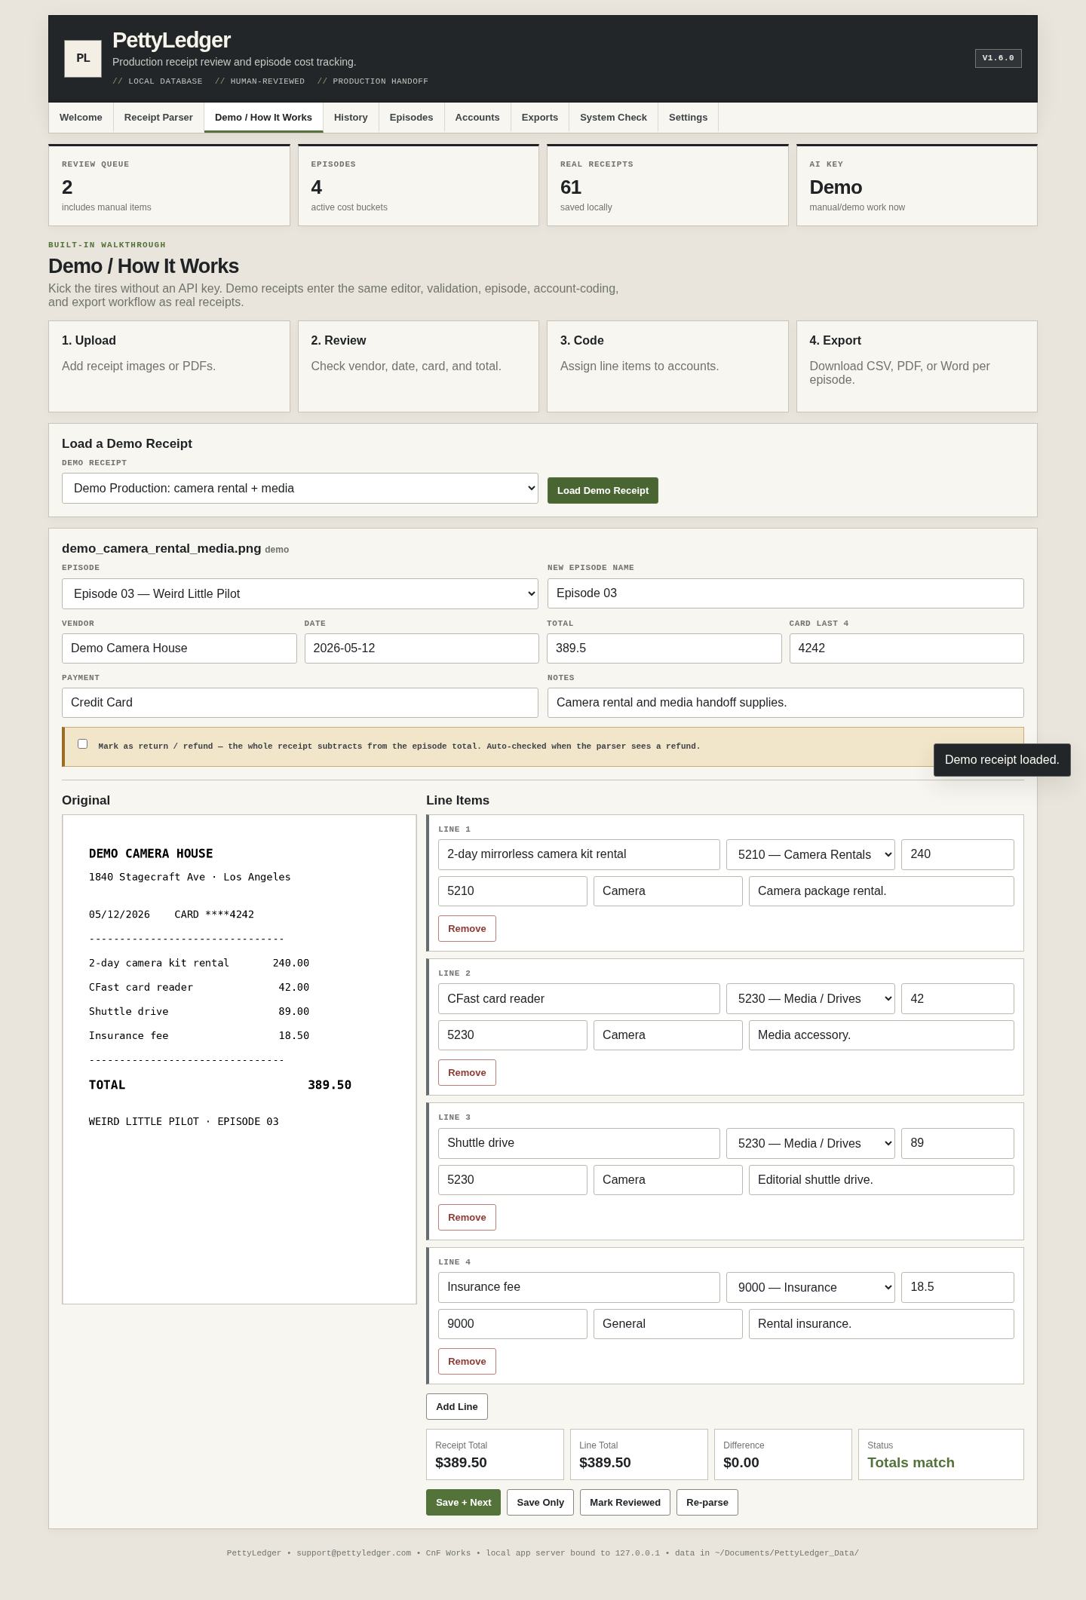Click the Demo receipt loaded toast
This screenshot has height=1600, width=1086.
point(1002,760)
